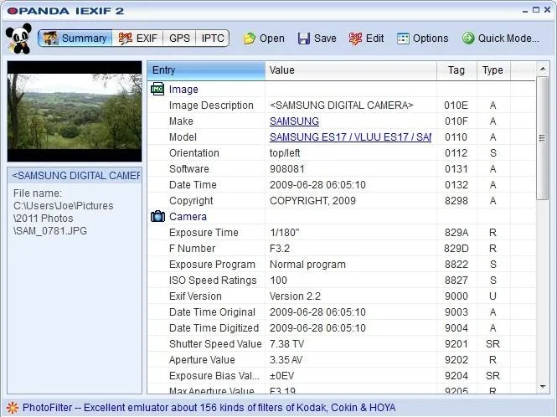Follow the SAMSUNG ES17 model link
The image size is (557, 417).
(x=350, y=137)
